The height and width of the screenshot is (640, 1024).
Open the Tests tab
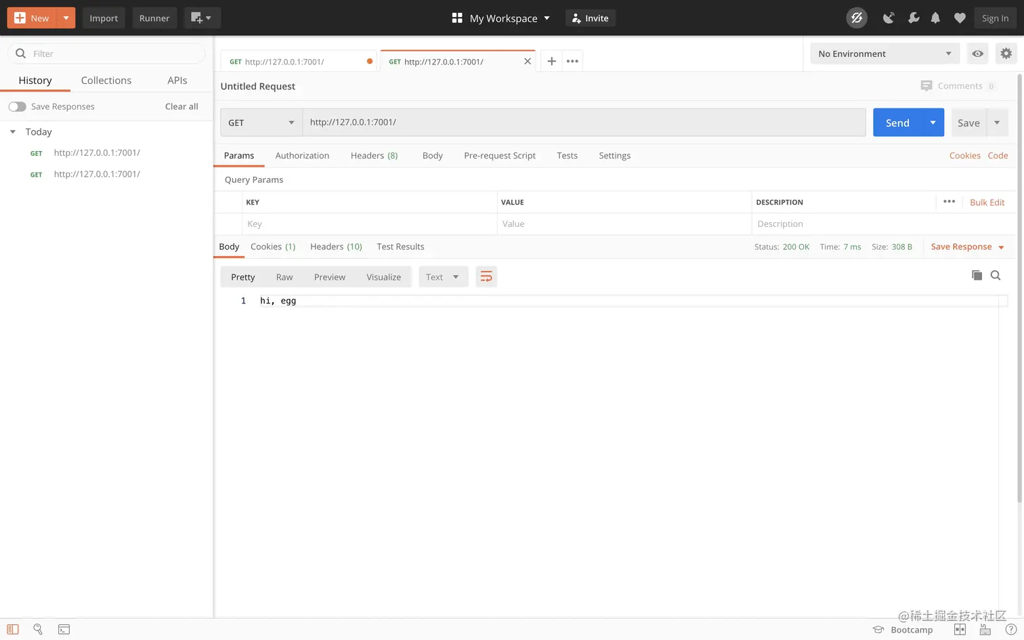point(567,156)
